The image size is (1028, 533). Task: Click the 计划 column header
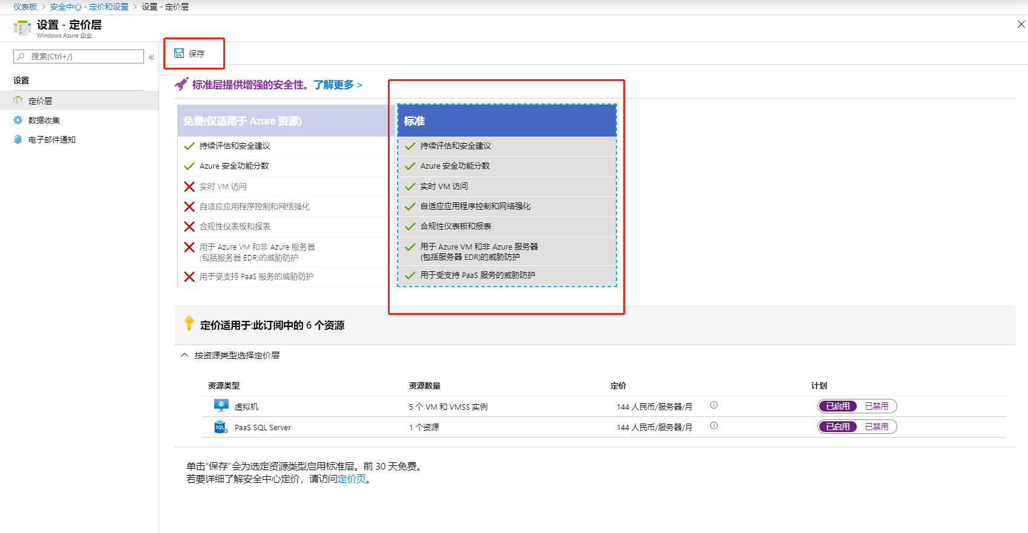(819, 386)
